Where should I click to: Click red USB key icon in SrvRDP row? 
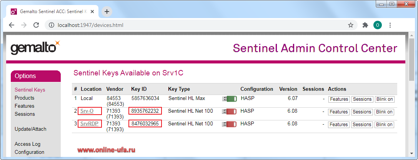pos(230,124)
